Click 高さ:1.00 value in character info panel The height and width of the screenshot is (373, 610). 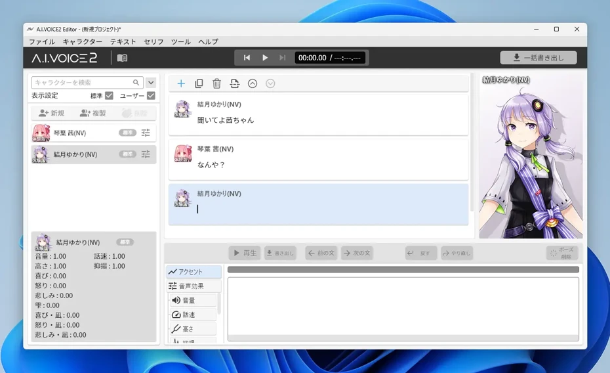point(51,266)
